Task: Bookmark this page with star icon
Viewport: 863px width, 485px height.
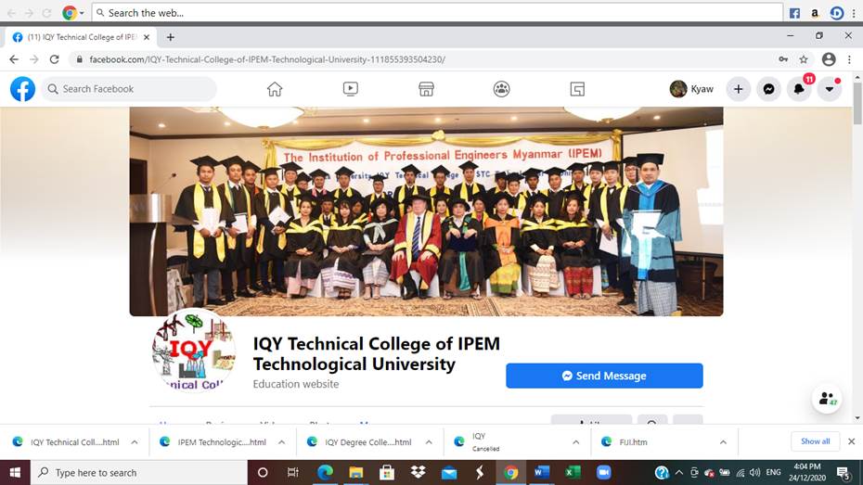Action: tap(804, 59)
